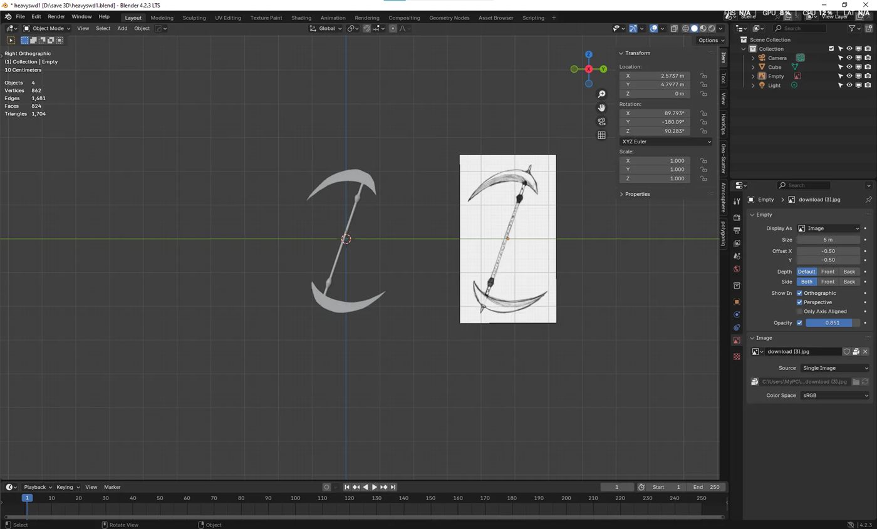
Task: Open the Texture properties tab
Action: tap(737, 356)
